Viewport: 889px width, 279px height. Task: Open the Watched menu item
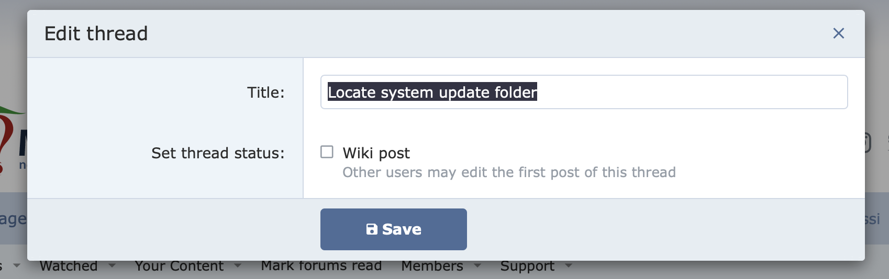click(69, 266)
